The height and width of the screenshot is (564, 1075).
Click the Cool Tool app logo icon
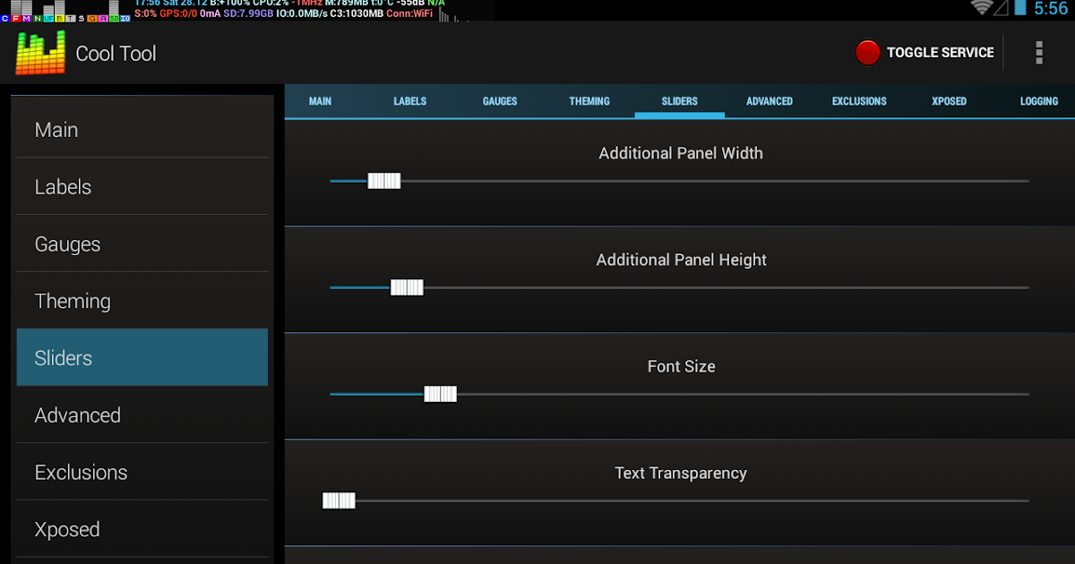40,54
